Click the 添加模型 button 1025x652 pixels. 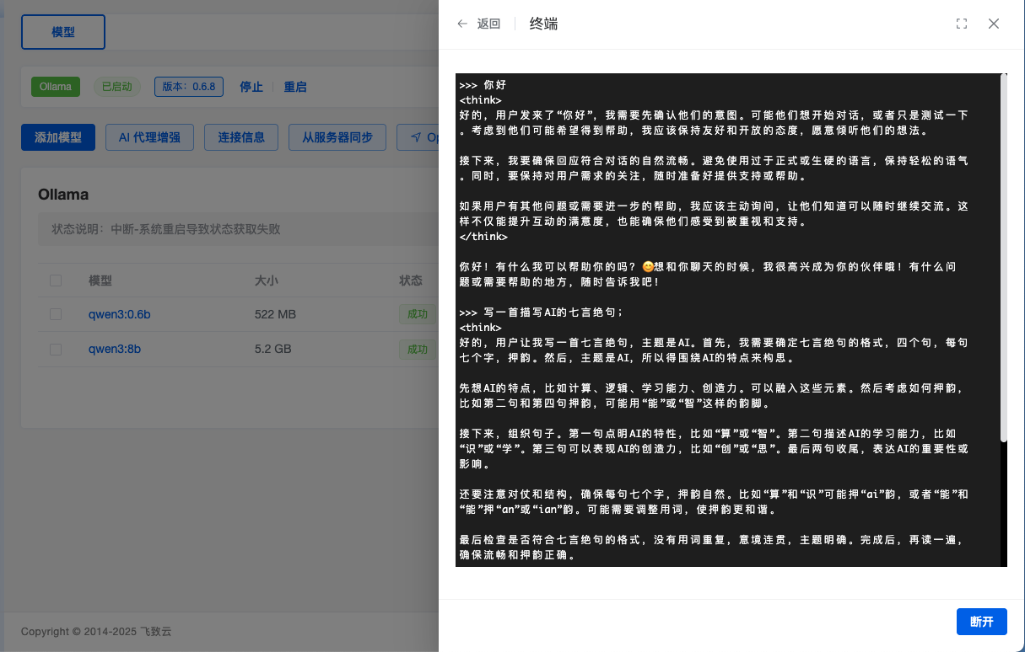pos(58,137)
